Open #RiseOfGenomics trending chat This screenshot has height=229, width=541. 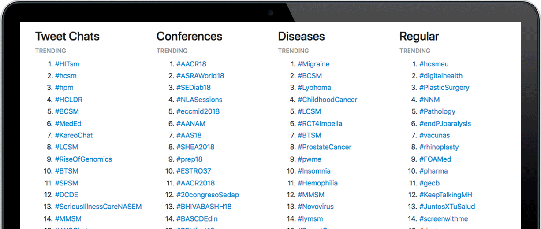[83, 159]
